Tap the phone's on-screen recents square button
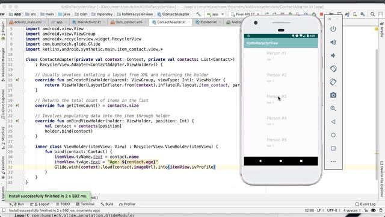385x217 pixels. 301,161
